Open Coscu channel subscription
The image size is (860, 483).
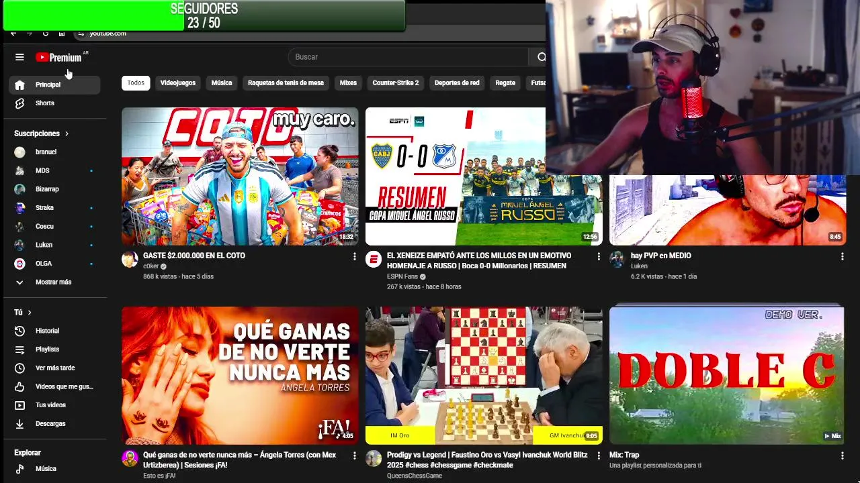click(x=54, y=226)
